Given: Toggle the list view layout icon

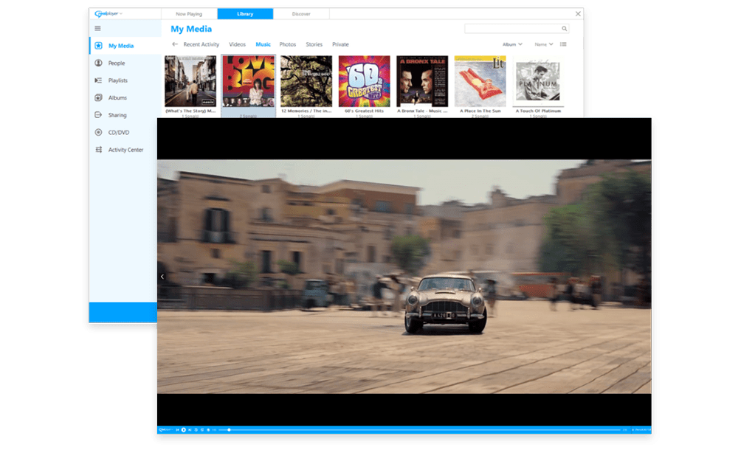Looking at the screenshot, I should point(563,44).
